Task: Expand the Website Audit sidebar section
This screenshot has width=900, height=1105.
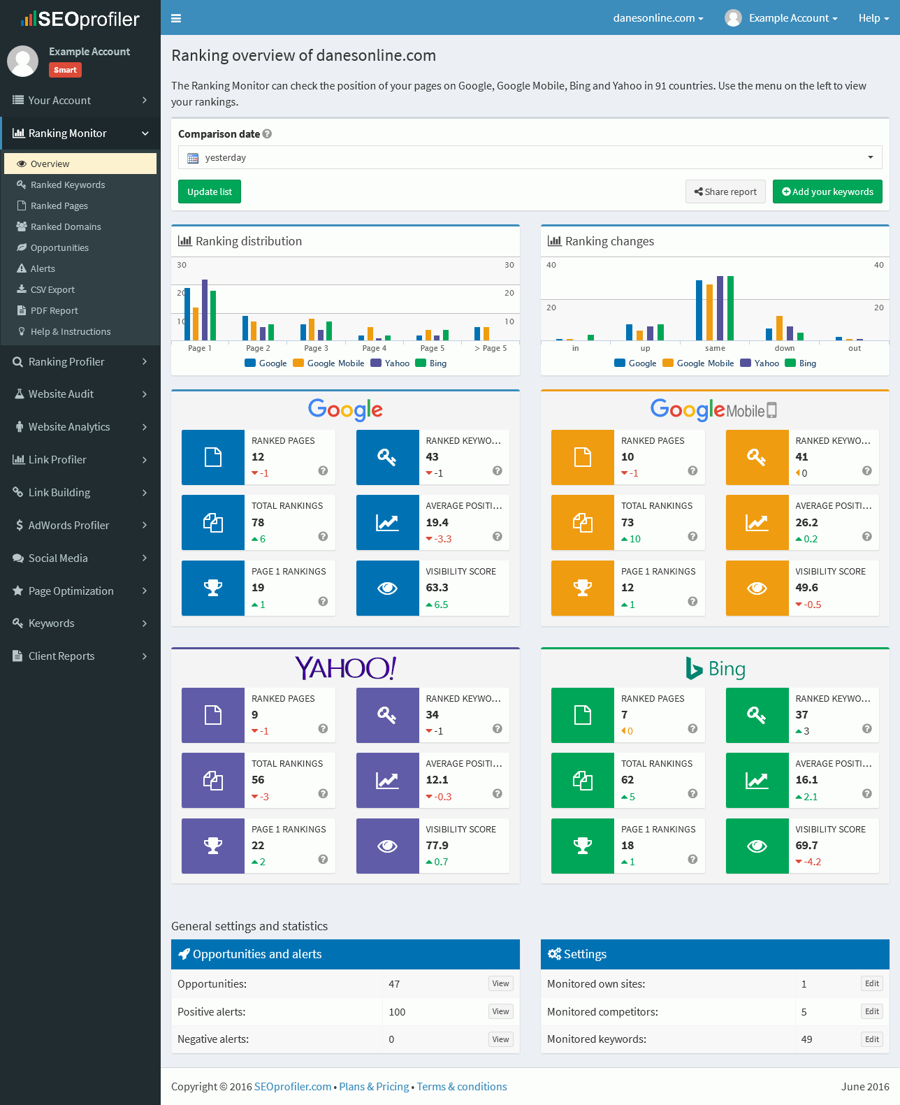Action: 80,393
